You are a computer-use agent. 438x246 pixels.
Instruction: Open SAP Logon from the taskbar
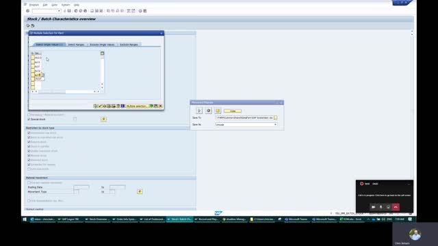pyautogui.click(x=70, y=219)
